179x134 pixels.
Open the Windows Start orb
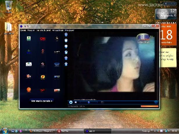(x=5, y=131)
